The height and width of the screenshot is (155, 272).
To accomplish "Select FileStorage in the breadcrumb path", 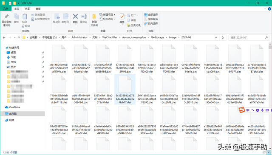I will click(x=157, y=37).
